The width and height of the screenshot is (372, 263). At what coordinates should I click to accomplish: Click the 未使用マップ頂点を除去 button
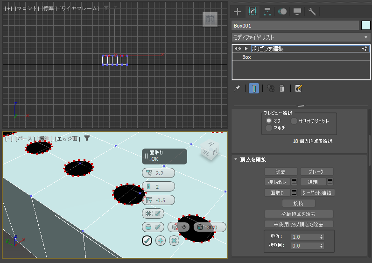(299, 224)
